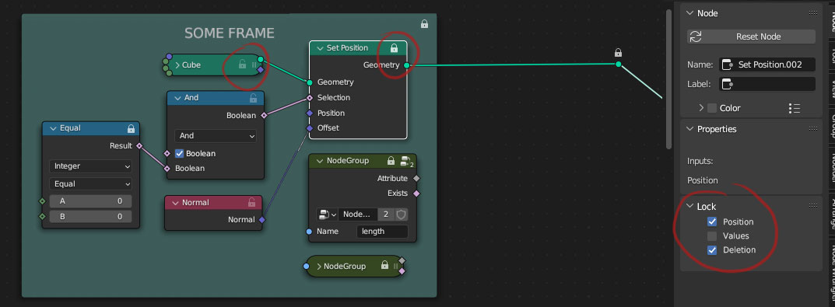Click the Attribute output socket
Viewport: 835px width, 307px height.
point(416,179)
